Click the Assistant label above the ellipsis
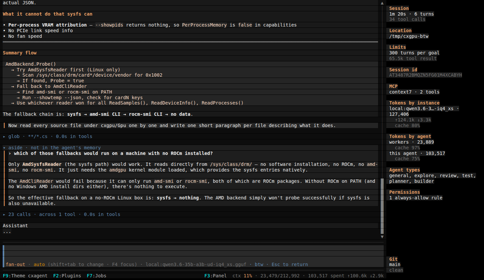Viewport: 484px width, 280px height. click(15, 226)
